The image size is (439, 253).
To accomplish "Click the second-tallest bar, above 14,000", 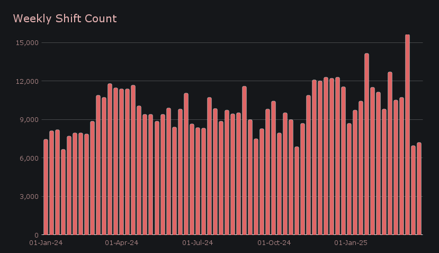I will (x=366, y=144).
